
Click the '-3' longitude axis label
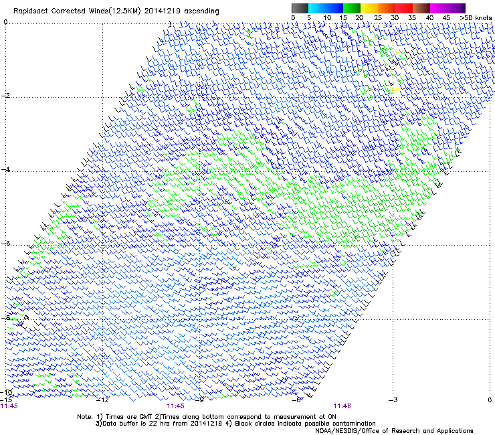393,400
